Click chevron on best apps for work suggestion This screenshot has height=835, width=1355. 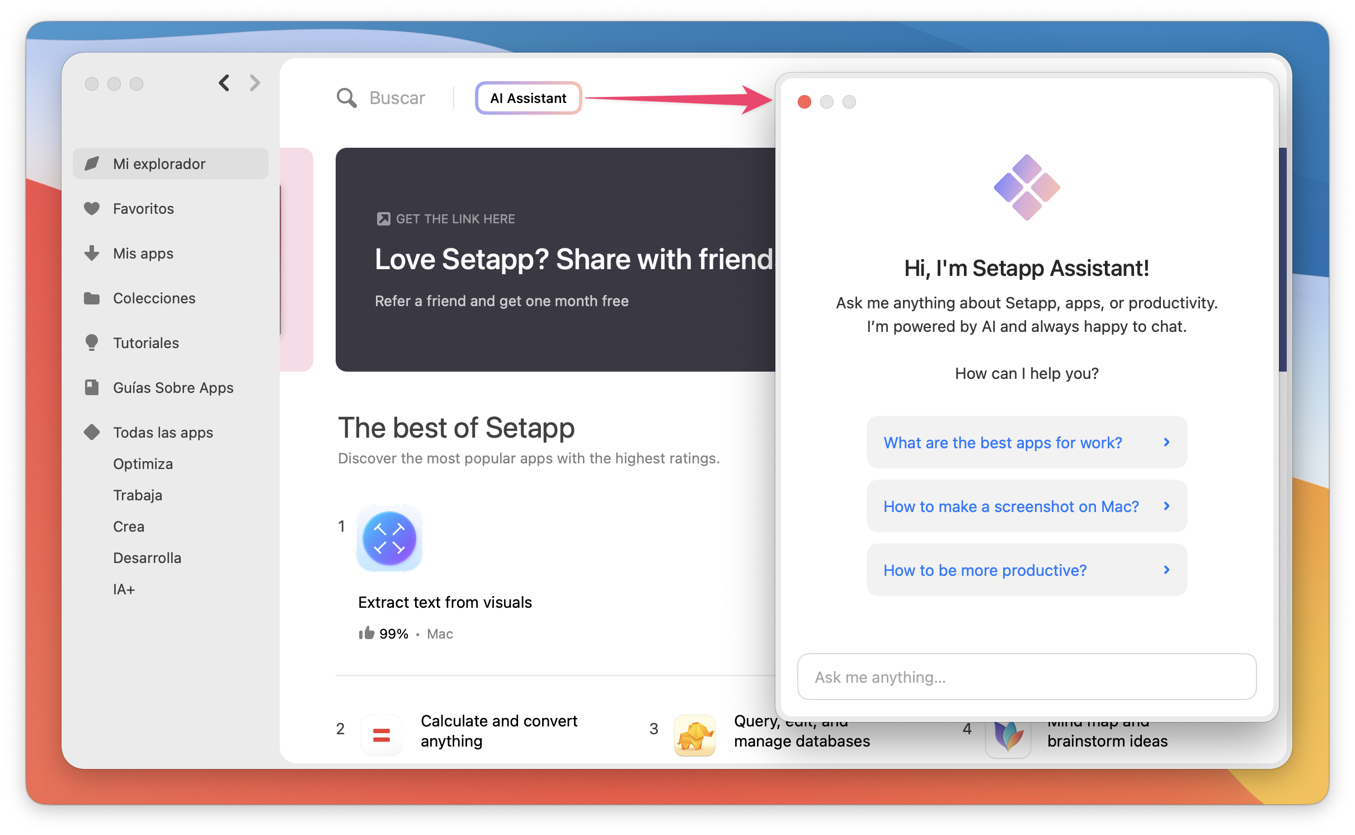click(1166, 442)
